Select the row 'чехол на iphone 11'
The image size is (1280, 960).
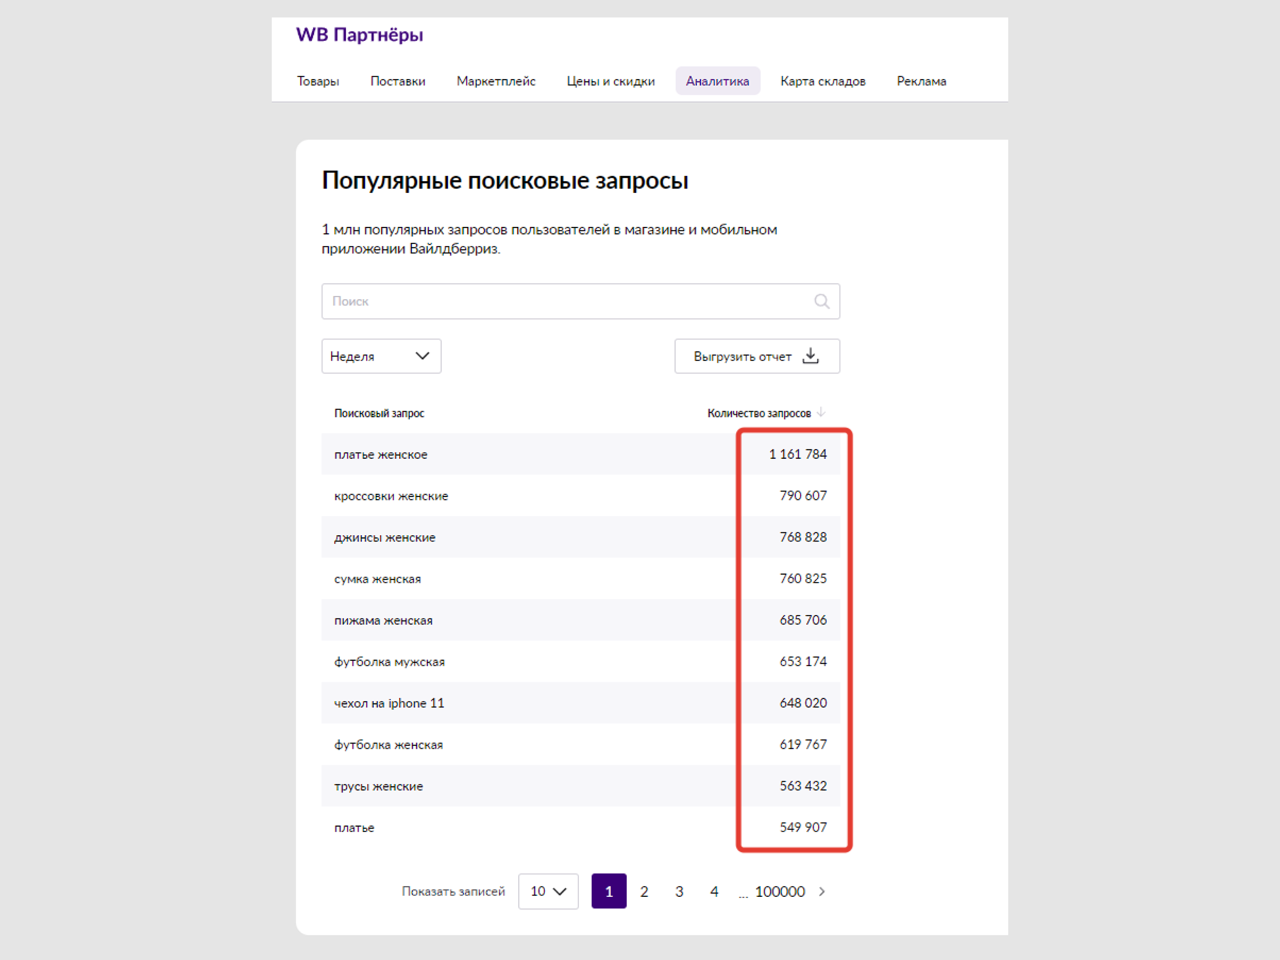[x=581, y=703]
